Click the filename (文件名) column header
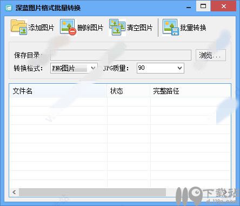 (58, 91)
